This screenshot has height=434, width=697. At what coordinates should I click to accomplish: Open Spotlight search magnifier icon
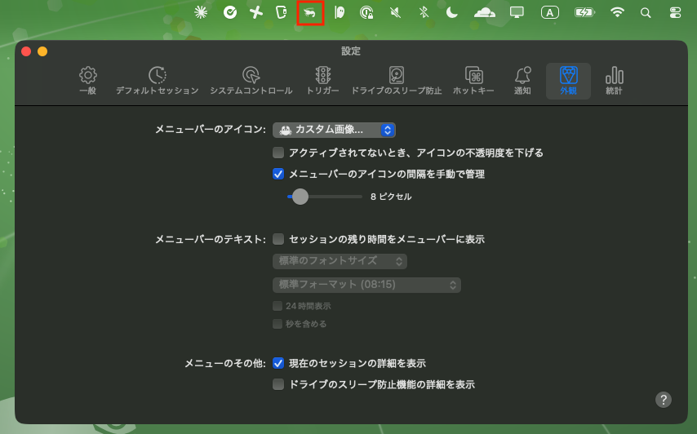point(646,13)
